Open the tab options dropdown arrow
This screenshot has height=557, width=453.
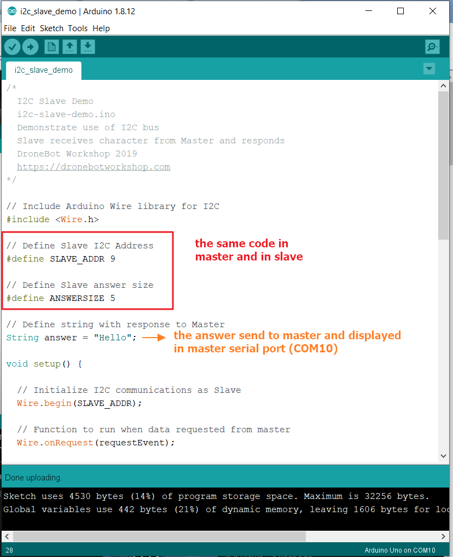[429, 68]
